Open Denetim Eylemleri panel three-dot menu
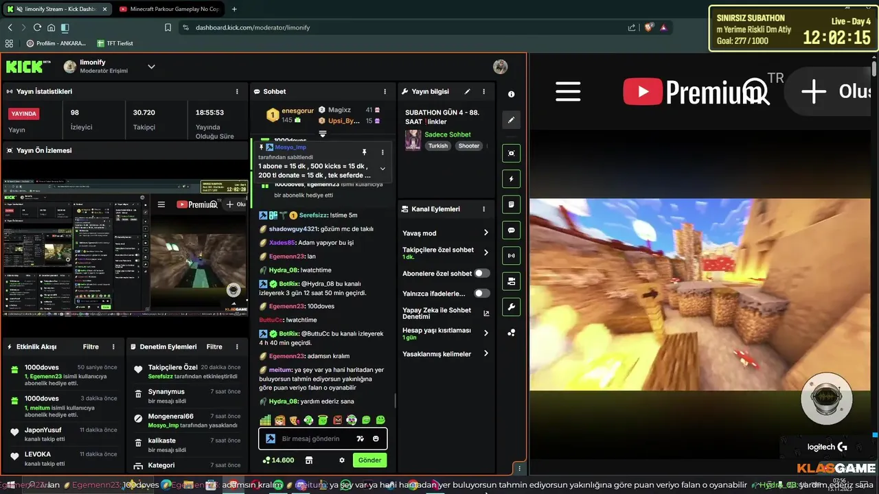The image size is (879, 494). point(237,346)
